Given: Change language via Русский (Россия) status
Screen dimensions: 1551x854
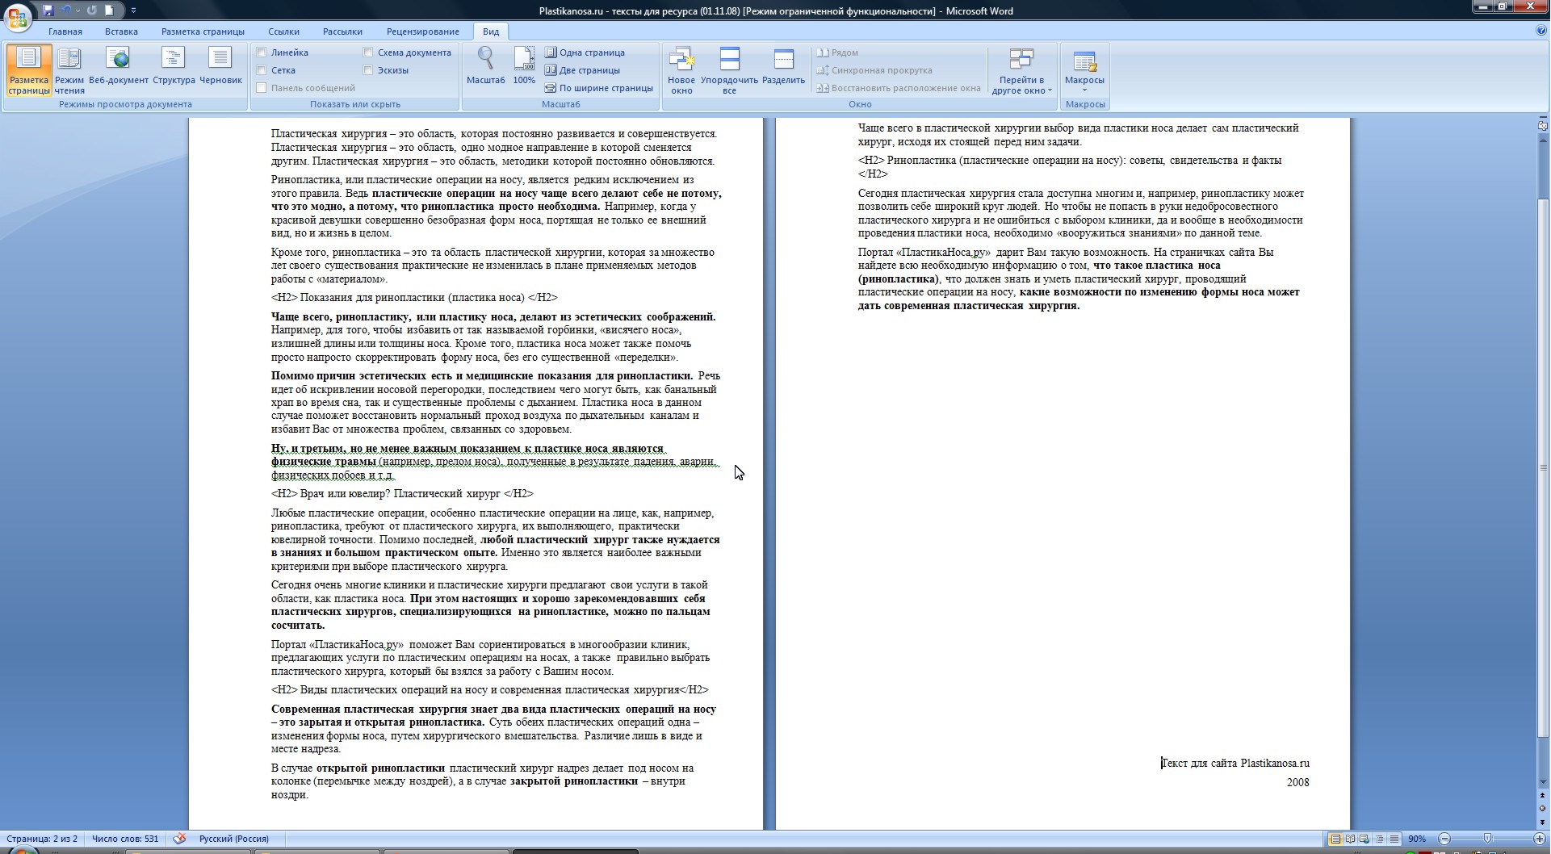Looking at the screenshot, I should pyautogui.click(x=234, y=839).
